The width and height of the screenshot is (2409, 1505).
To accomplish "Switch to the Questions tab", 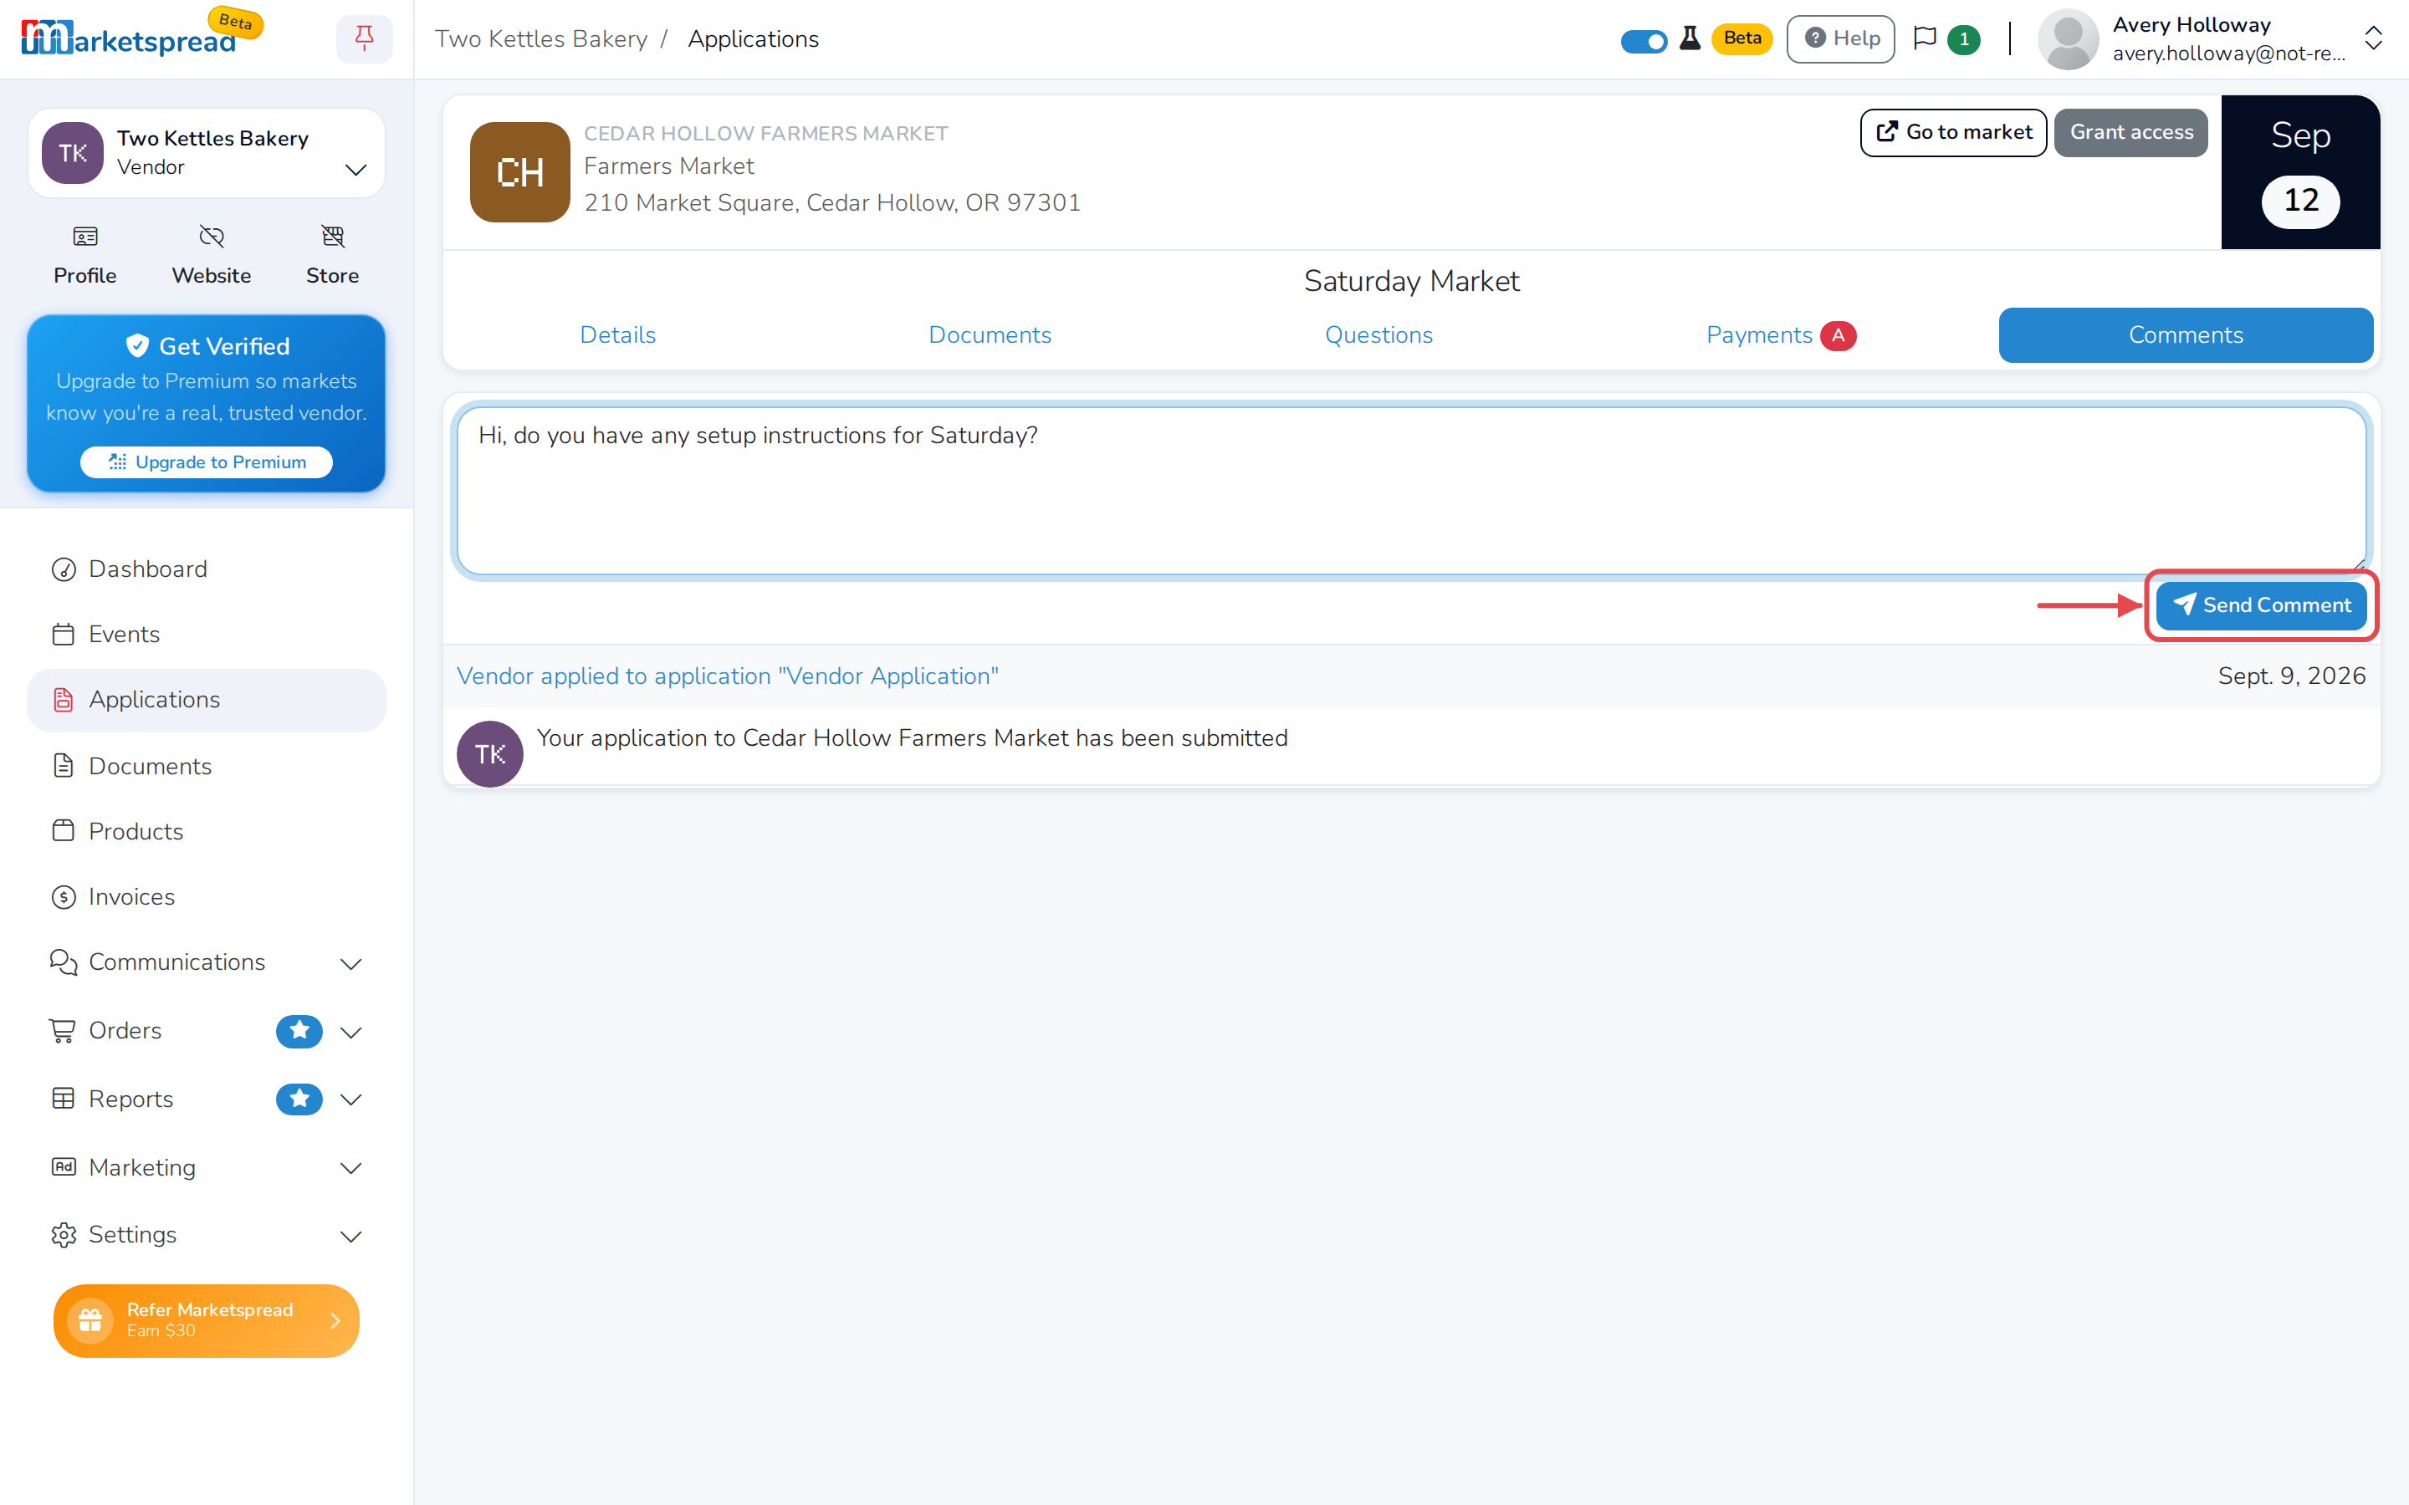I will [x=1378, y=335].
